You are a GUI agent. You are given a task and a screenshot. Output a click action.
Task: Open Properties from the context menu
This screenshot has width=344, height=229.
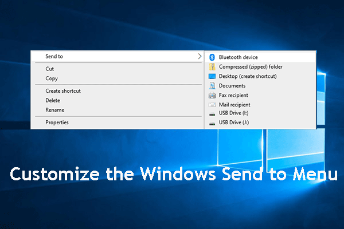coord(118,123)
